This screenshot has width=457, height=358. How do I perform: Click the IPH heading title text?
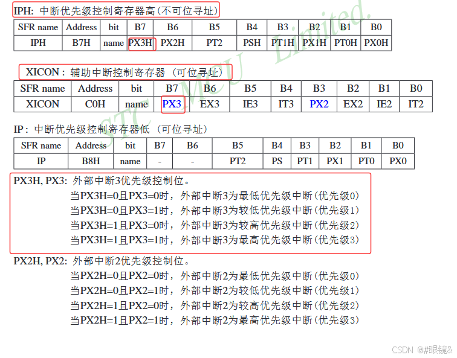pos(116,11)
